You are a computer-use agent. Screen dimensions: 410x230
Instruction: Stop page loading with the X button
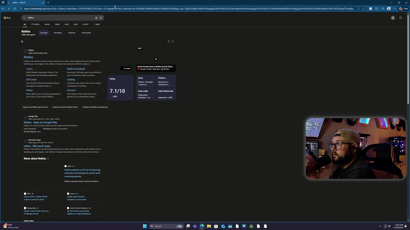click(x=9, y=9)
